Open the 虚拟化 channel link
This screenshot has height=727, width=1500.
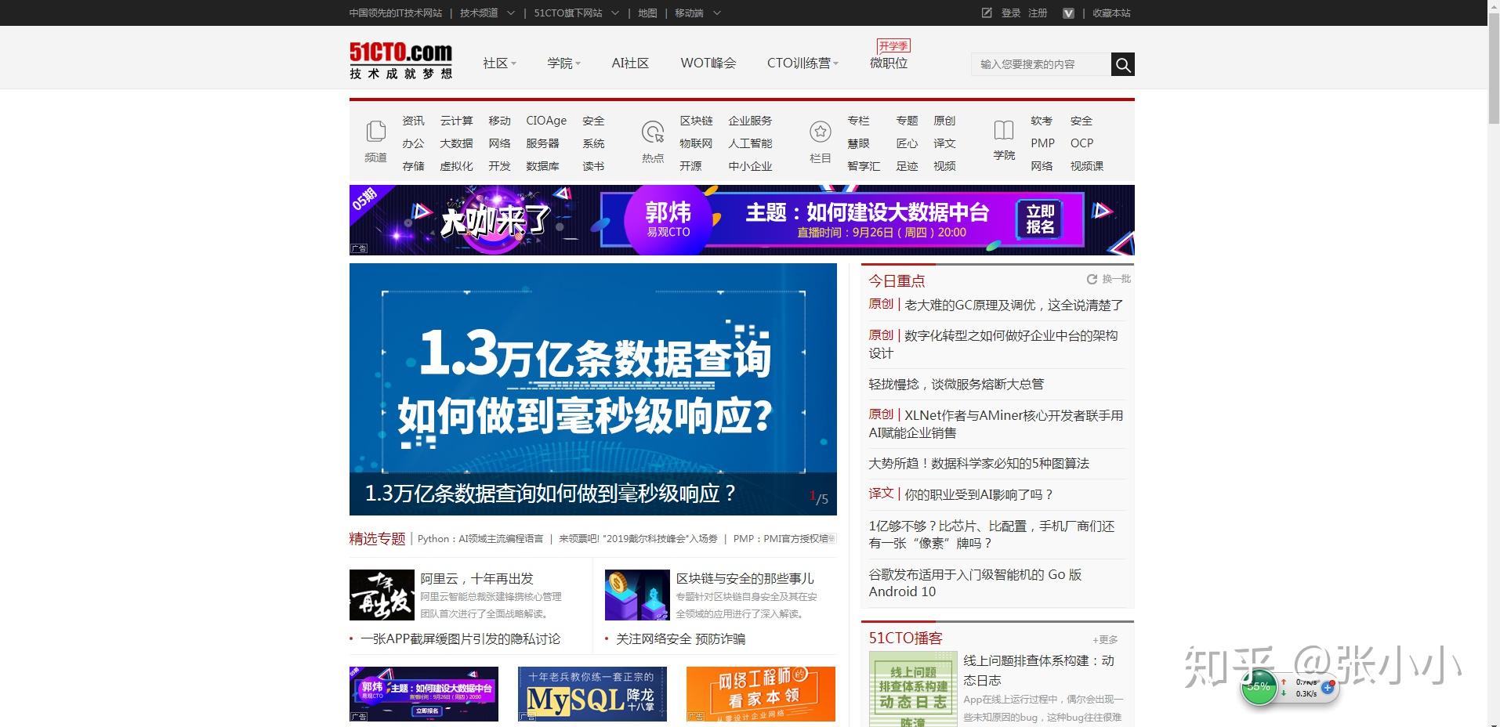coord(456,166)
